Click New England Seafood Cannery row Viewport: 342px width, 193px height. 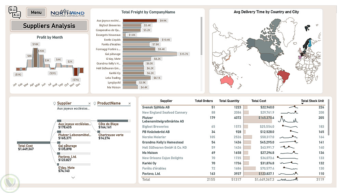click(233, 113)
